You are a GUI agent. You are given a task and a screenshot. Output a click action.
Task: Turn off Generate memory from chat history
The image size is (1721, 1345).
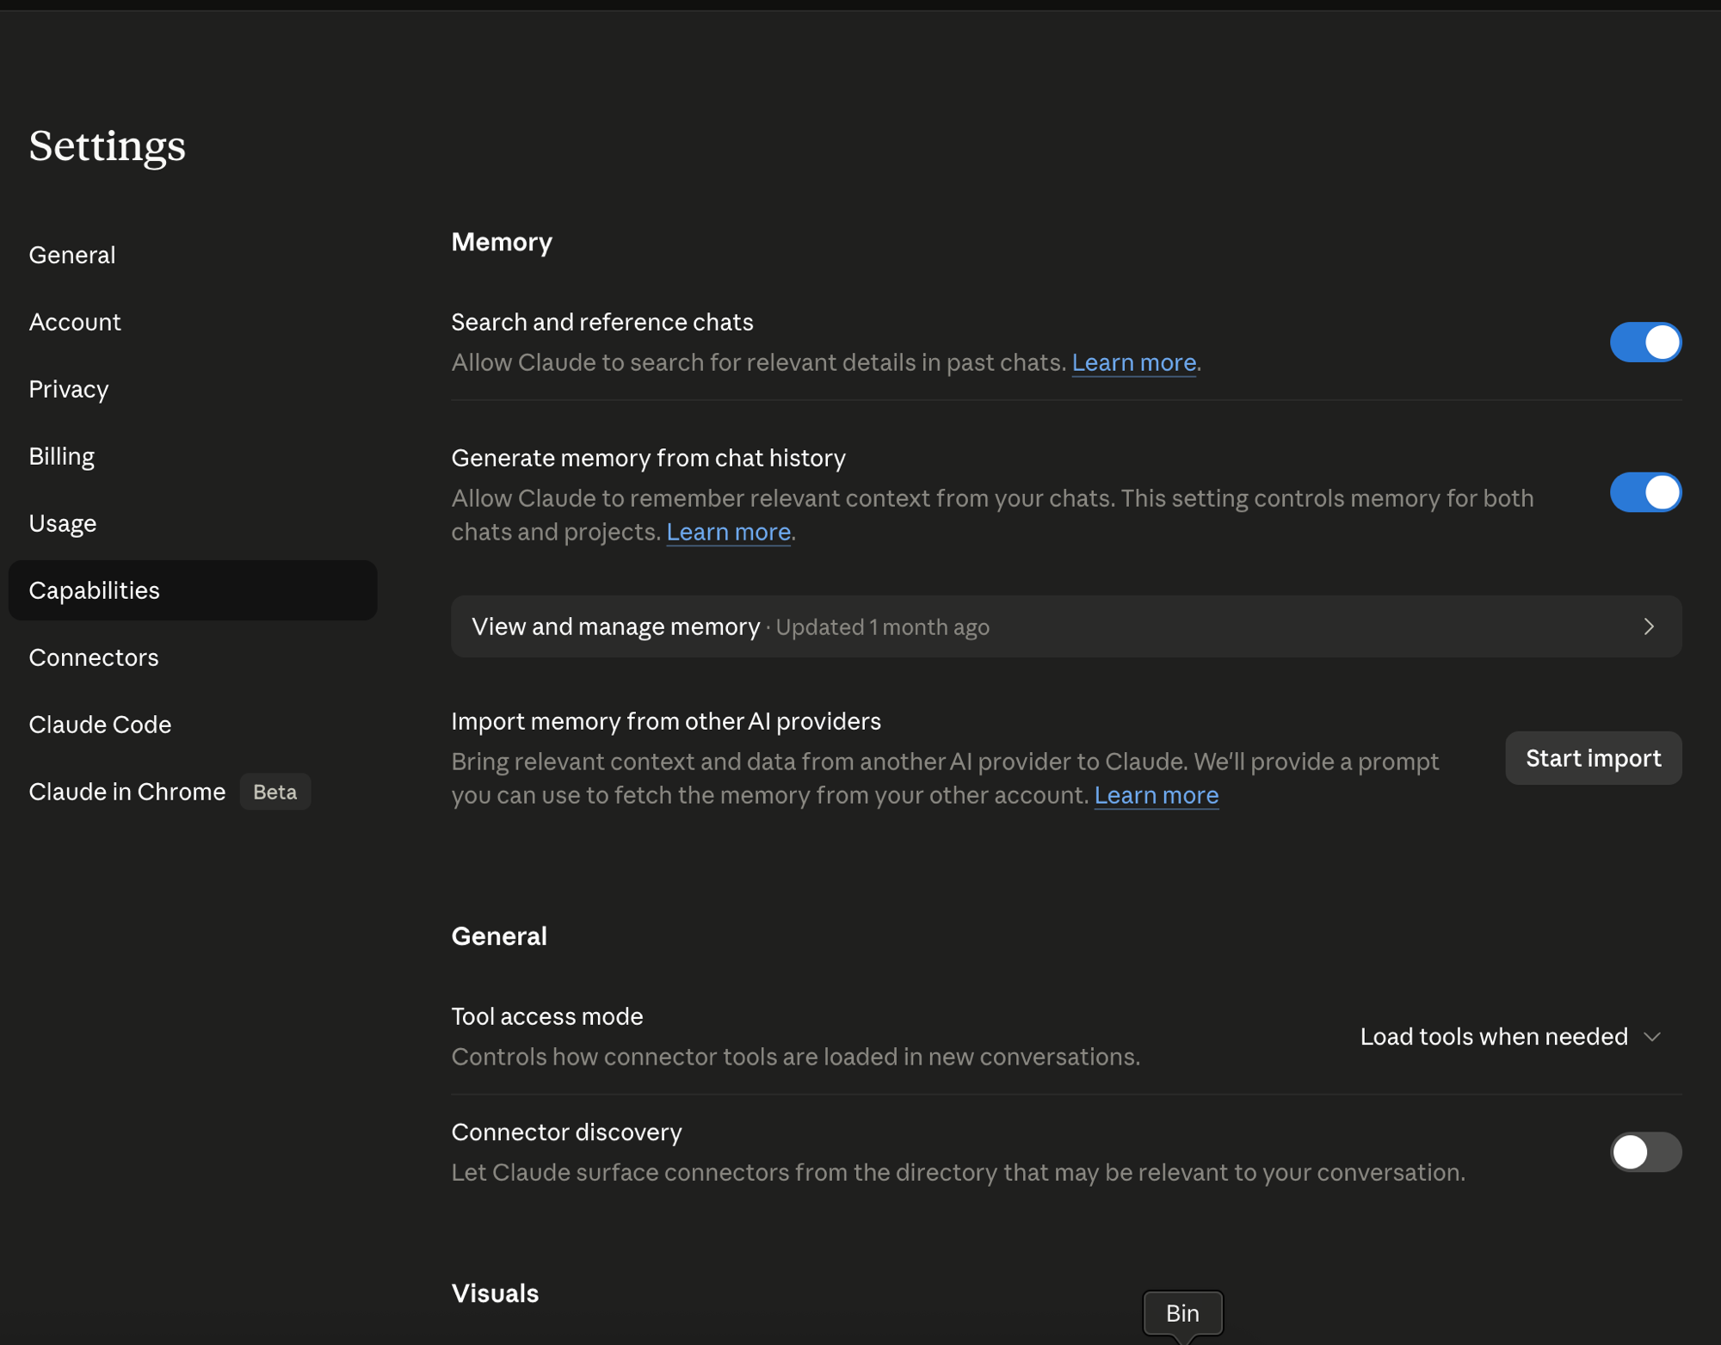pos(1645,492)
